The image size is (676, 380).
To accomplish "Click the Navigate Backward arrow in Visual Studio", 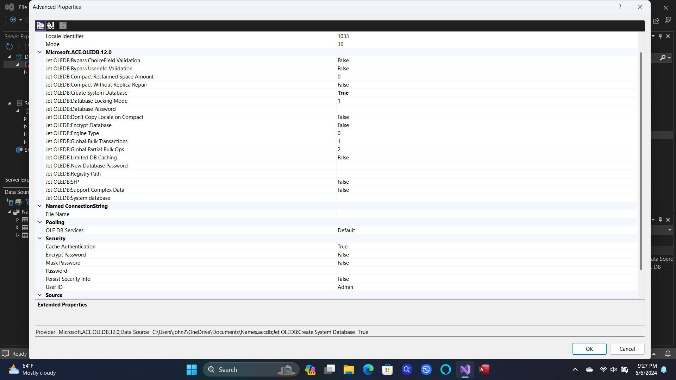I will pyautogui.click(x=13, y=20).
